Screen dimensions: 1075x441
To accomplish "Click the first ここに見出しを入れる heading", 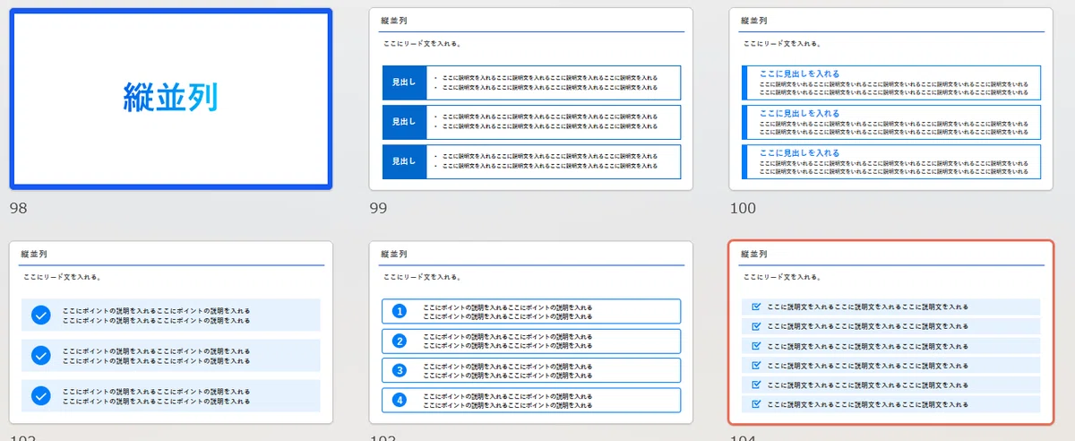I will point(799,73).
